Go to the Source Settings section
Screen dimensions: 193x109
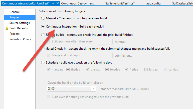pos(19,23)
